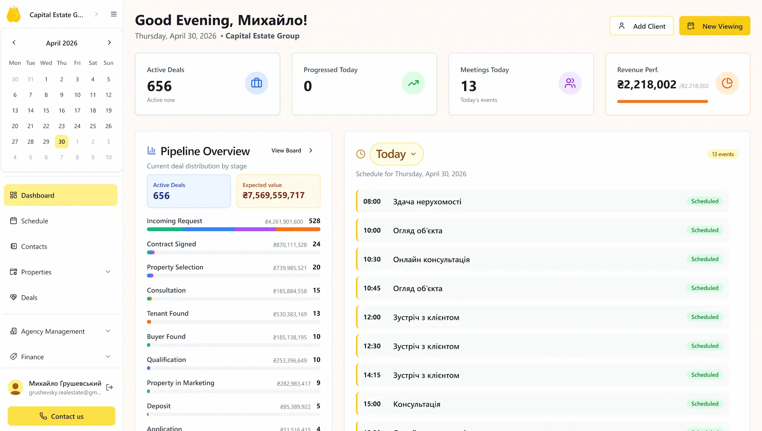The height and width of the screenshot is (431, 762).
Task: Open the View Board arrow link
Action: point(292,150)
